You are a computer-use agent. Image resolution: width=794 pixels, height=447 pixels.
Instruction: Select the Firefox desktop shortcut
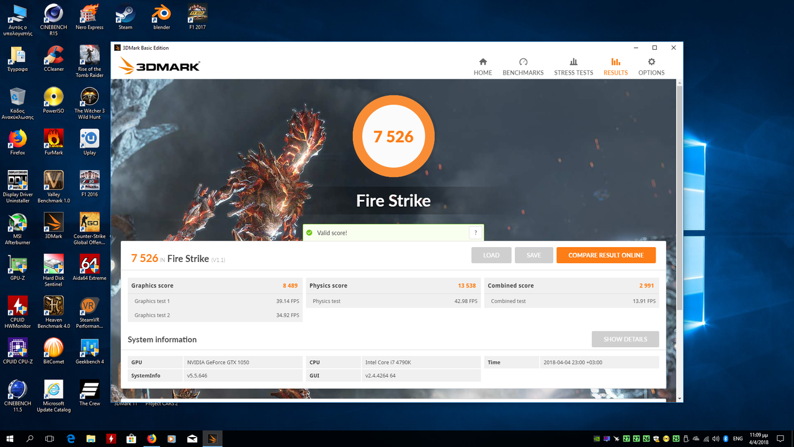17,142
